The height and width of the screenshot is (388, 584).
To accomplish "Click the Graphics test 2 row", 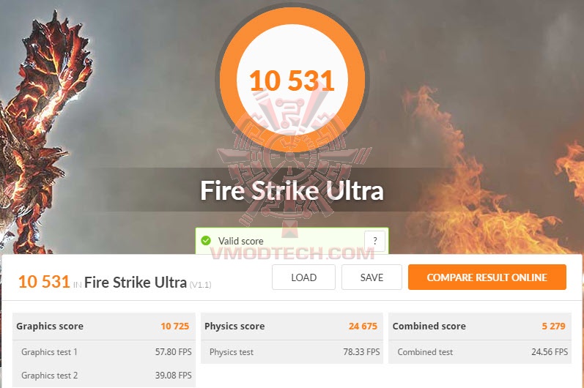I will tap(104, 376).
